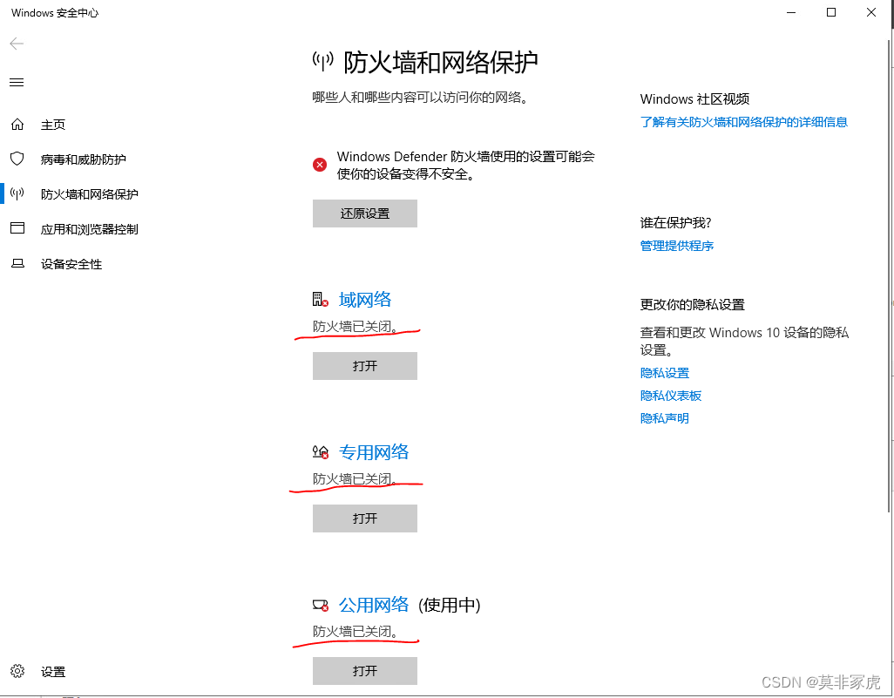Click the Windows 安全中心 window title
This screenshot has width=894, height=698.
click(x=55, y=12)
